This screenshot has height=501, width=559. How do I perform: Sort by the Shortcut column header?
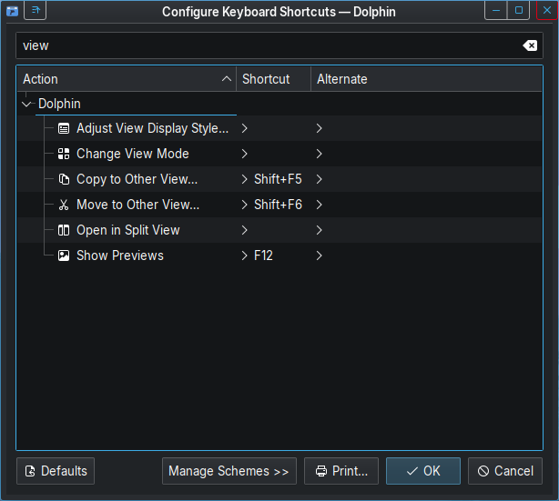[273, 79]
